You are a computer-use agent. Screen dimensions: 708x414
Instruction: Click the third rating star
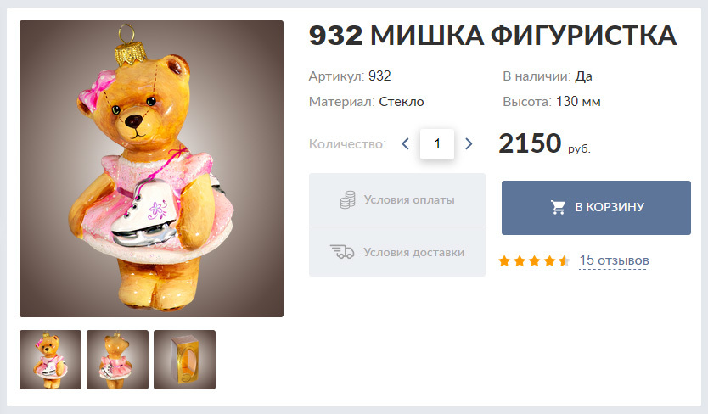pyautogui.click(x=534, y=261)
